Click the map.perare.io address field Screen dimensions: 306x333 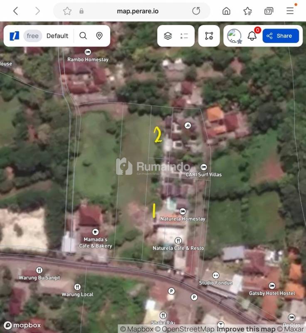coord(137,11)
